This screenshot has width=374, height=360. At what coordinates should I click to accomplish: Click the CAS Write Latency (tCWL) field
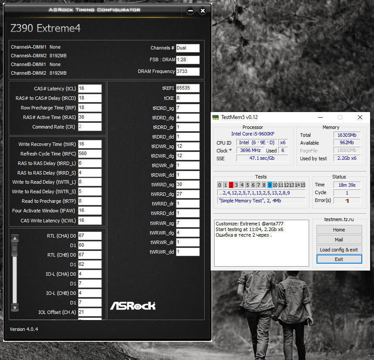point(90,220)
